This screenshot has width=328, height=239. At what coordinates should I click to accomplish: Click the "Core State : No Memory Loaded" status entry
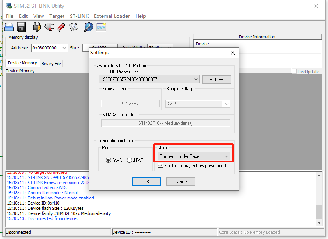click(271, 232)
